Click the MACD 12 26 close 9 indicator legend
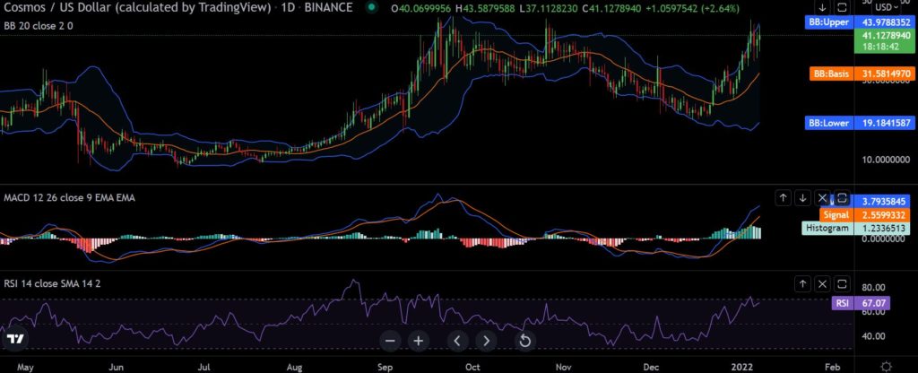918x373 pixels. tap(69, 198)
